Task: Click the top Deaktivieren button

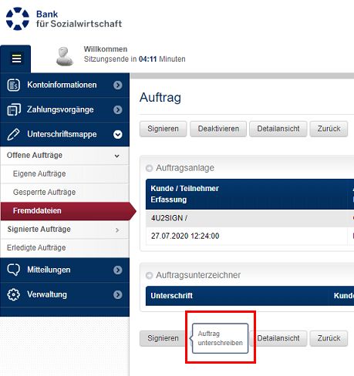Action: coord(218,129)
